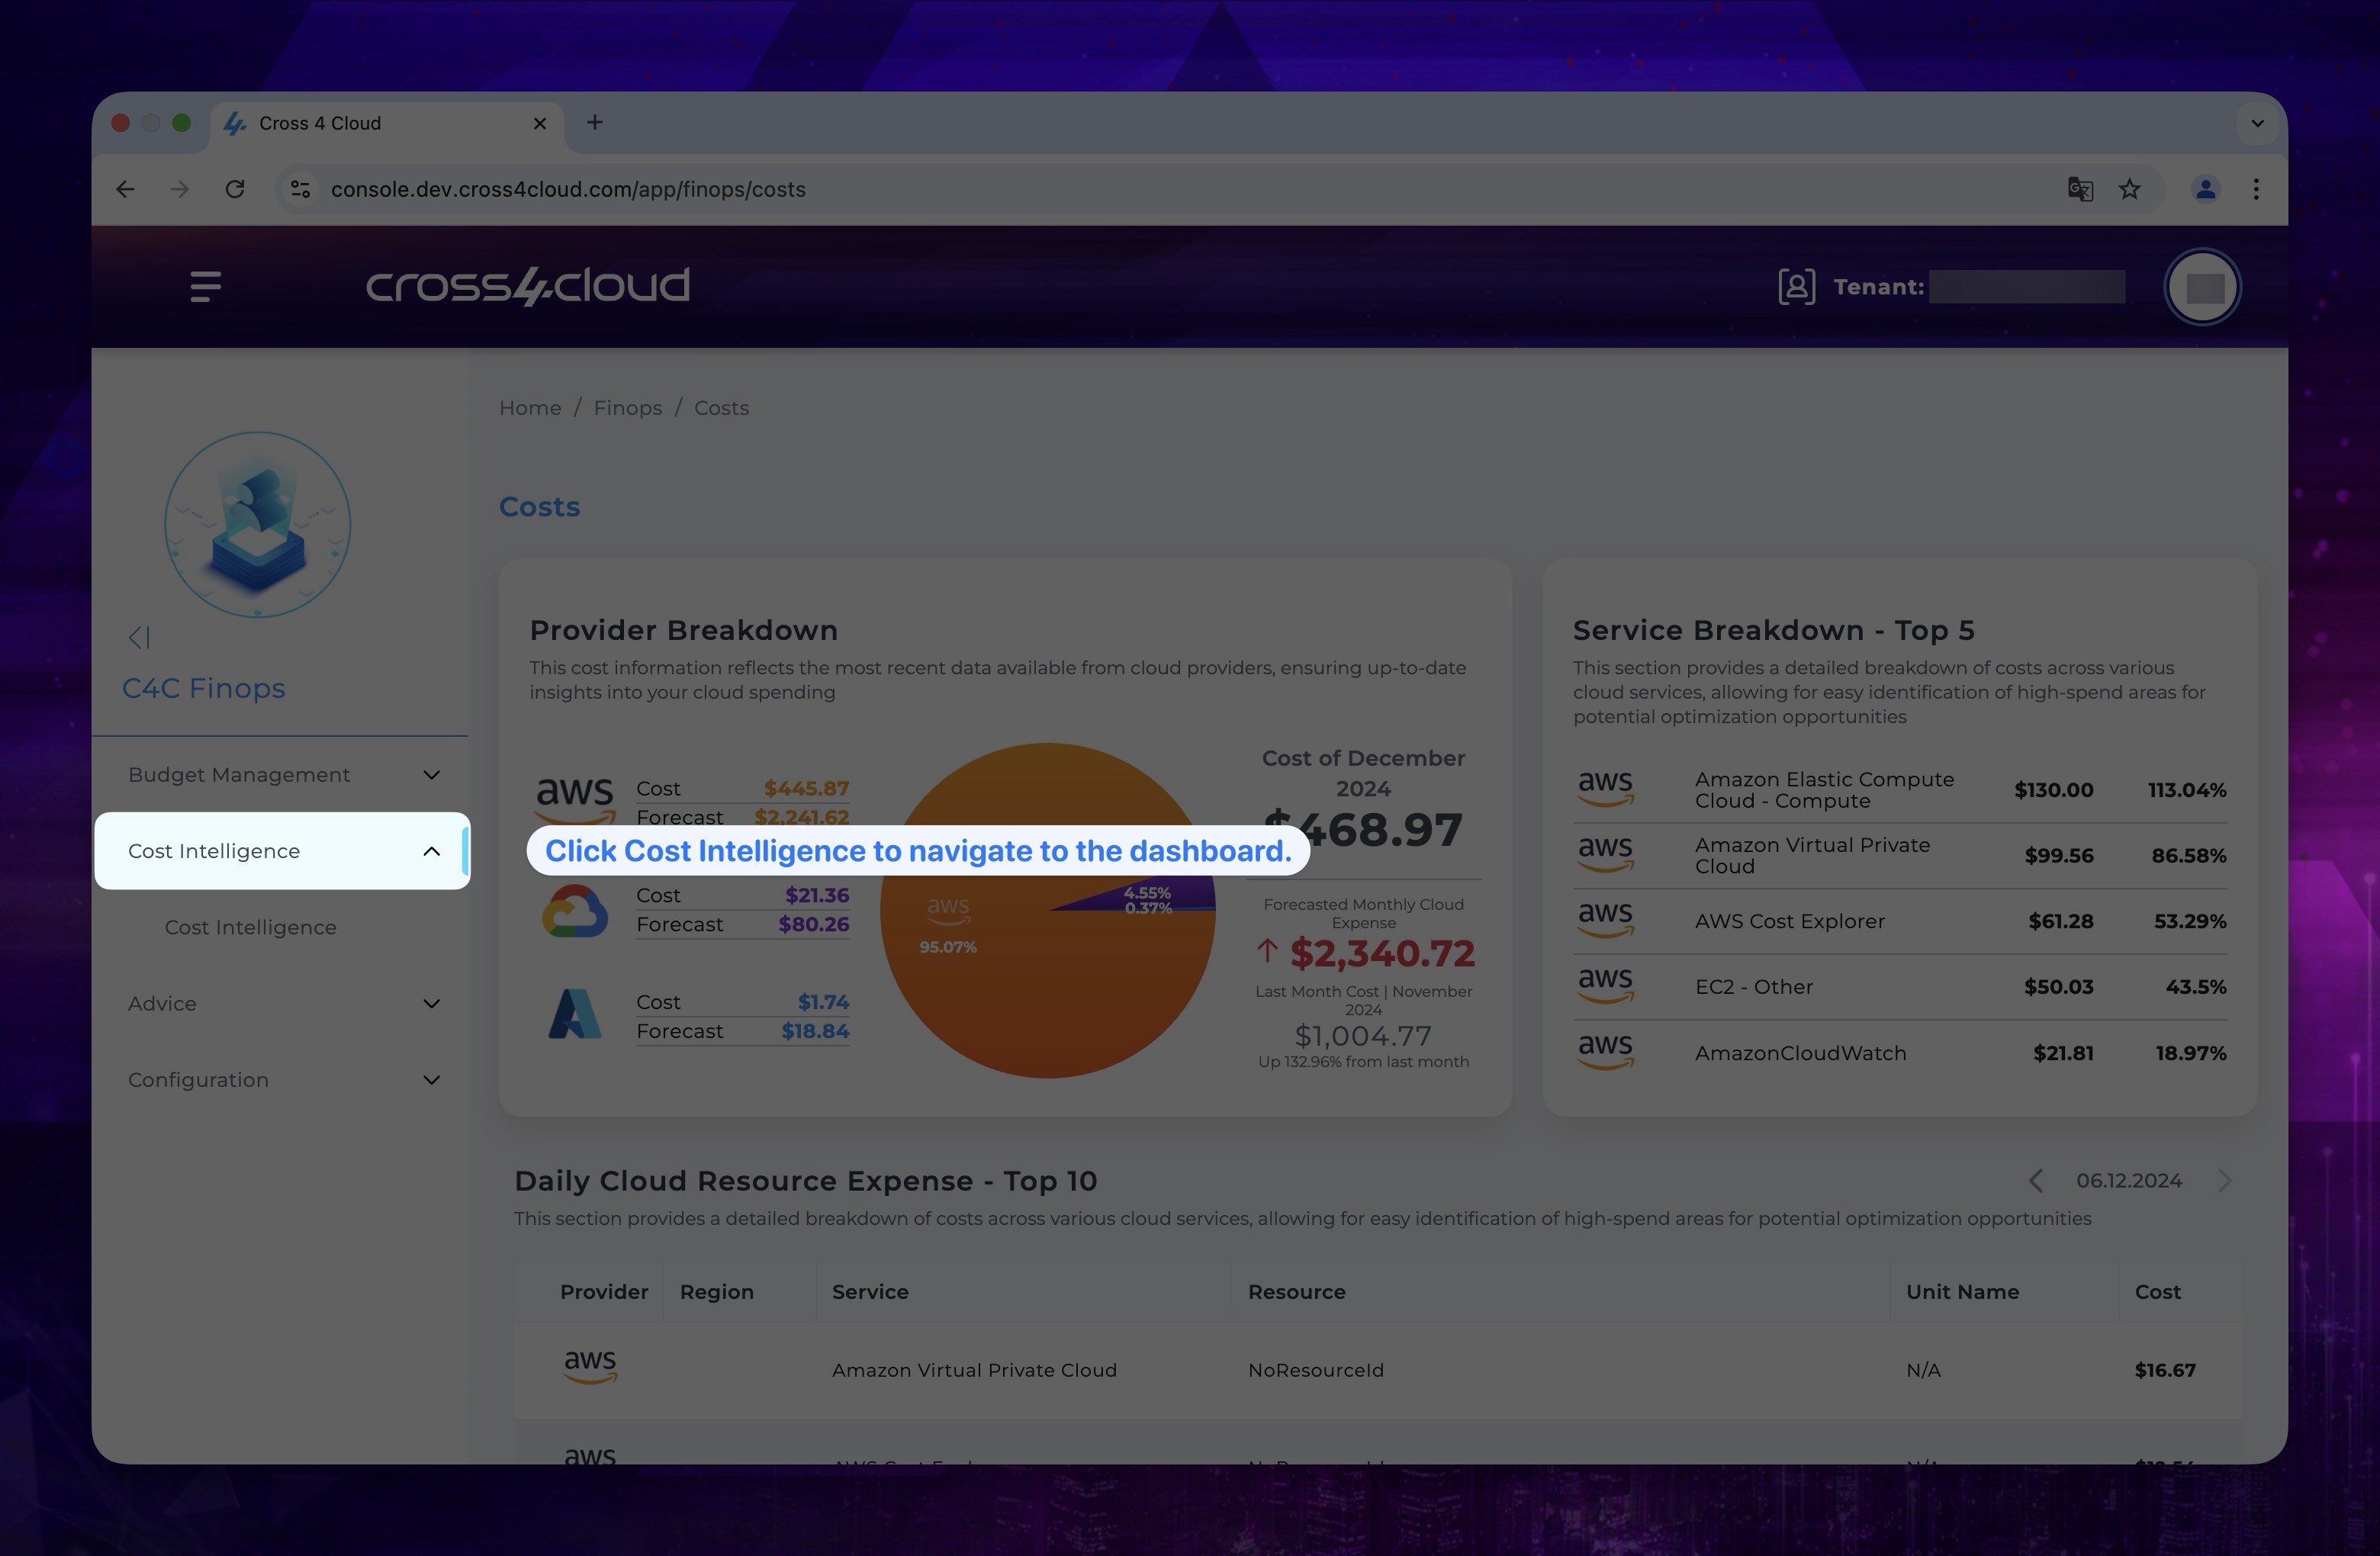Select Cost Intelligence sub-menu item
Viewport: 2380px width, 1556px height.
(250, 926)
